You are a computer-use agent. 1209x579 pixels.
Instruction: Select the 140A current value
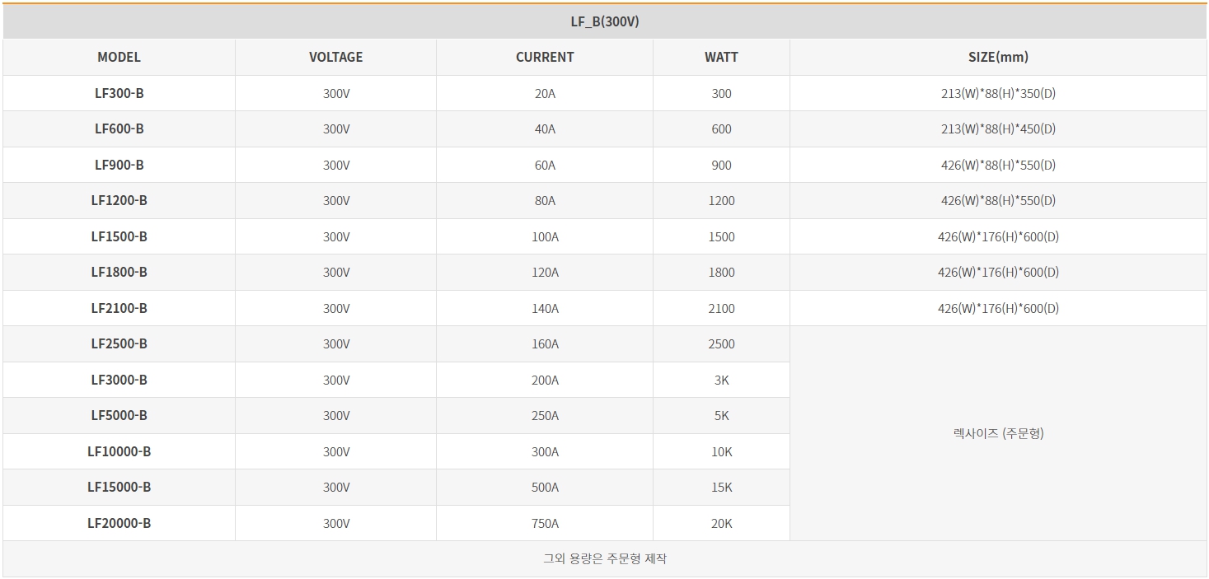pos(545,308)
